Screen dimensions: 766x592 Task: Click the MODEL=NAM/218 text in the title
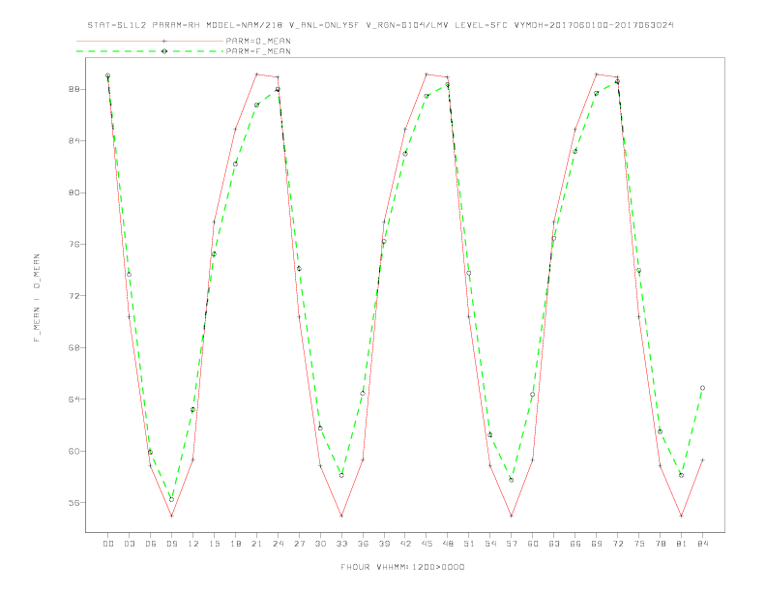245,25
